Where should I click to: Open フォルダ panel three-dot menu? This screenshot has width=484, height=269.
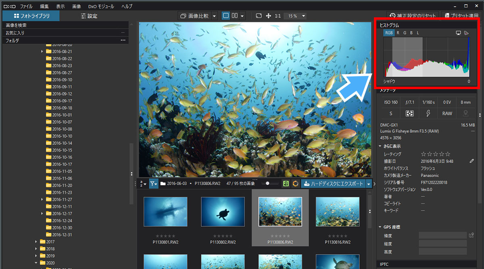(x=123, y=40)
